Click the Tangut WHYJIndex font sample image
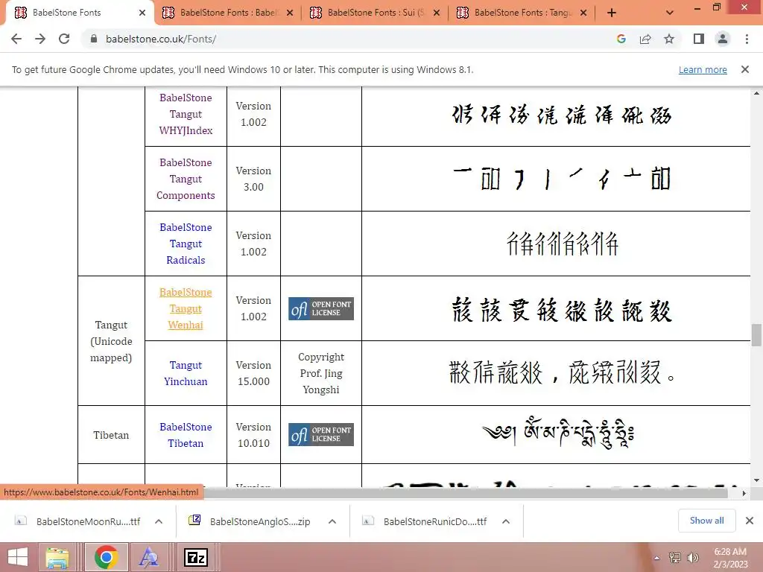The height and width of the screenshot is (572, 763). pyautogui.click(x=562, y=115)
